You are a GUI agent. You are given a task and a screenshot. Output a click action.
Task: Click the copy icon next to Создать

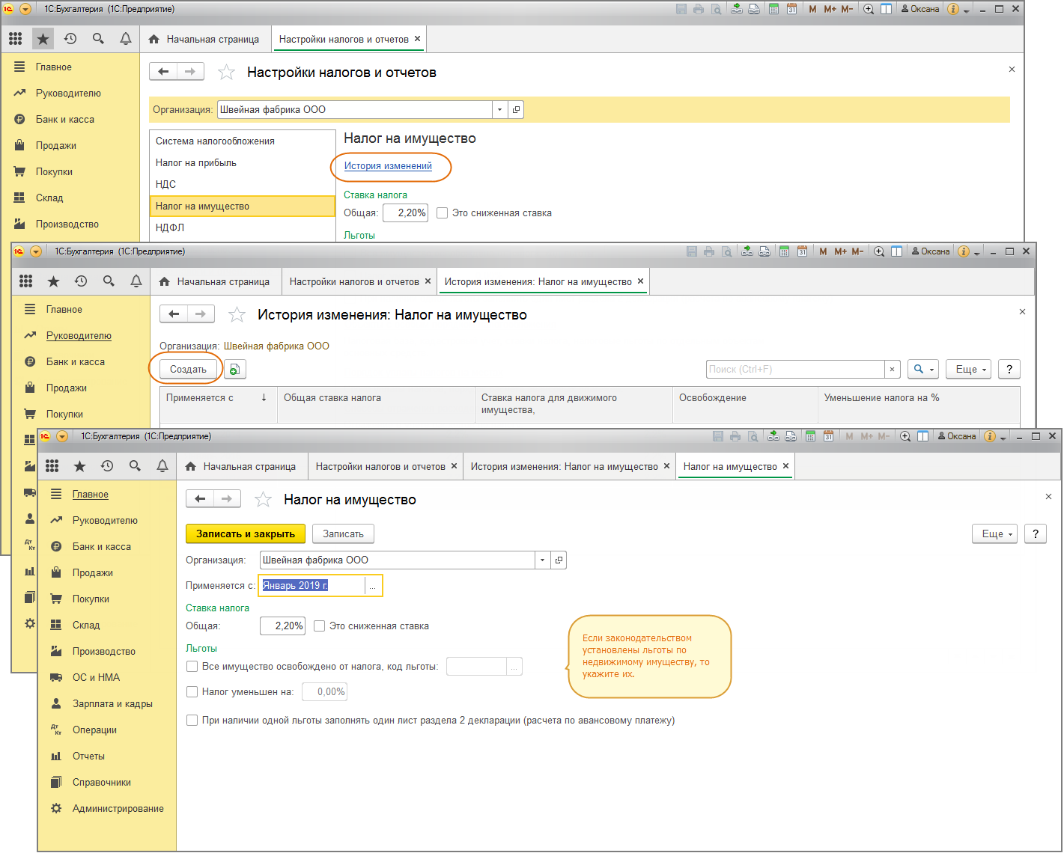tap(235, 370)
